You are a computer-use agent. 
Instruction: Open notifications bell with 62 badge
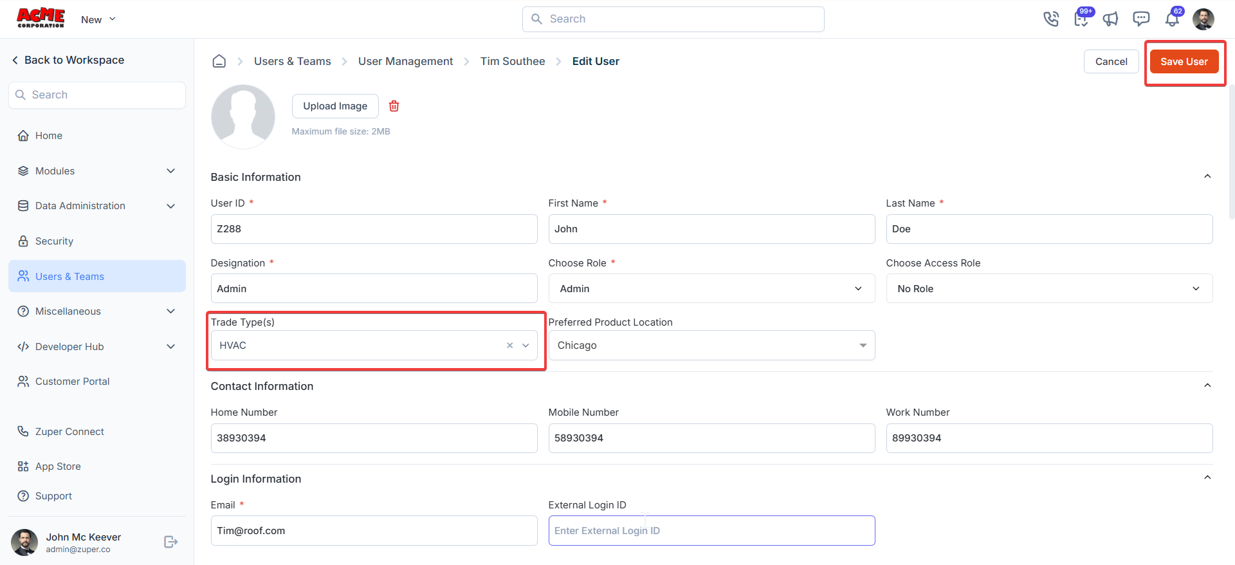click(x=1173, y=19)
